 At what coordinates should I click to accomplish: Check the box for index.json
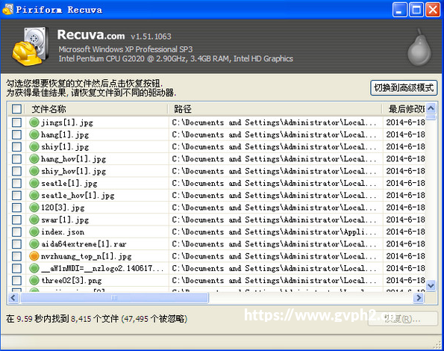(x=16, y=232)
